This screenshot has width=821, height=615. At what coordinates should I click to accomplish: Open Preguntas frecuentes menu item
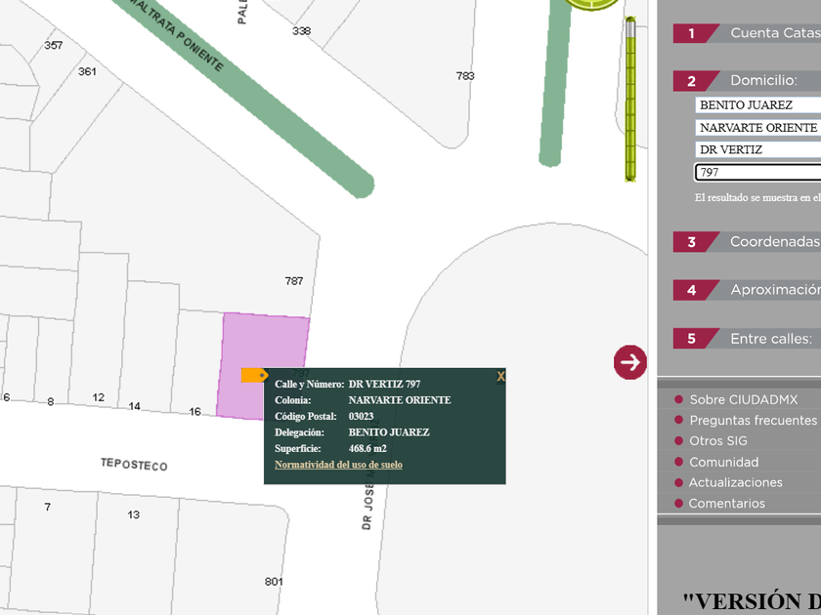[753, 421]
